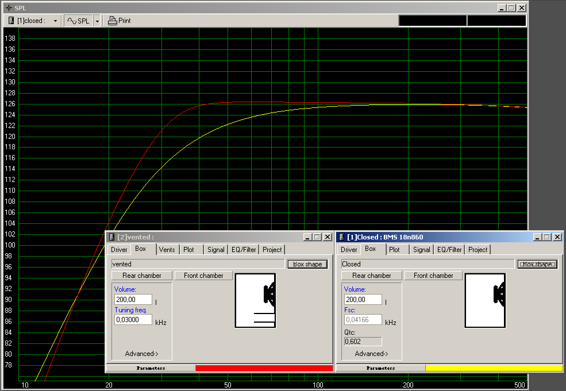The image size is (566, 391).
Task: Click the Fsc label
Action: pyautogui.click(x=350, y=310)
